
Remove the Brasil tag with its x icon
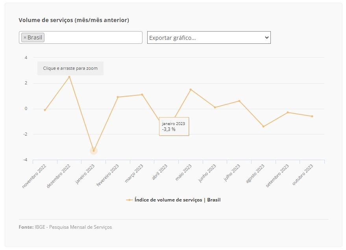[25, 37]
